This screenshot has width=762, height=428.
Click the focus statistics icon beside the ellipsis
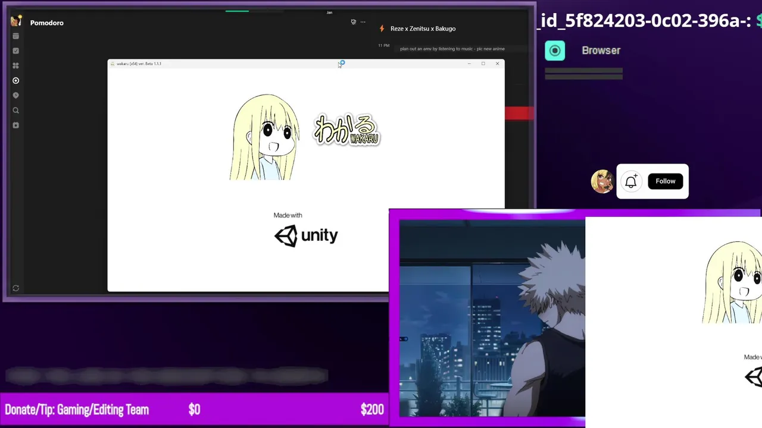[x=353, y=22]
